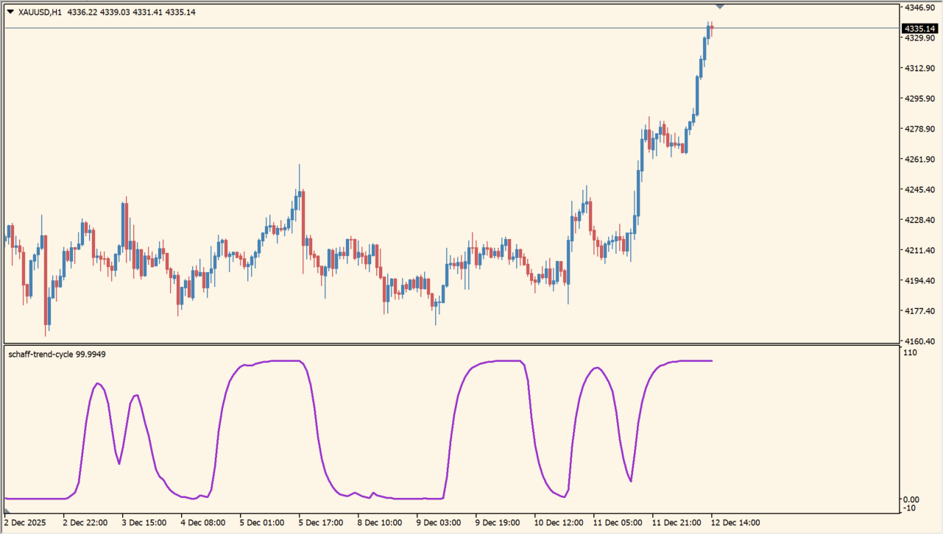Click the 5 Dec 17:00 time axis label
Viewport: 943px width, 534px height.
[x=321, y=523]
